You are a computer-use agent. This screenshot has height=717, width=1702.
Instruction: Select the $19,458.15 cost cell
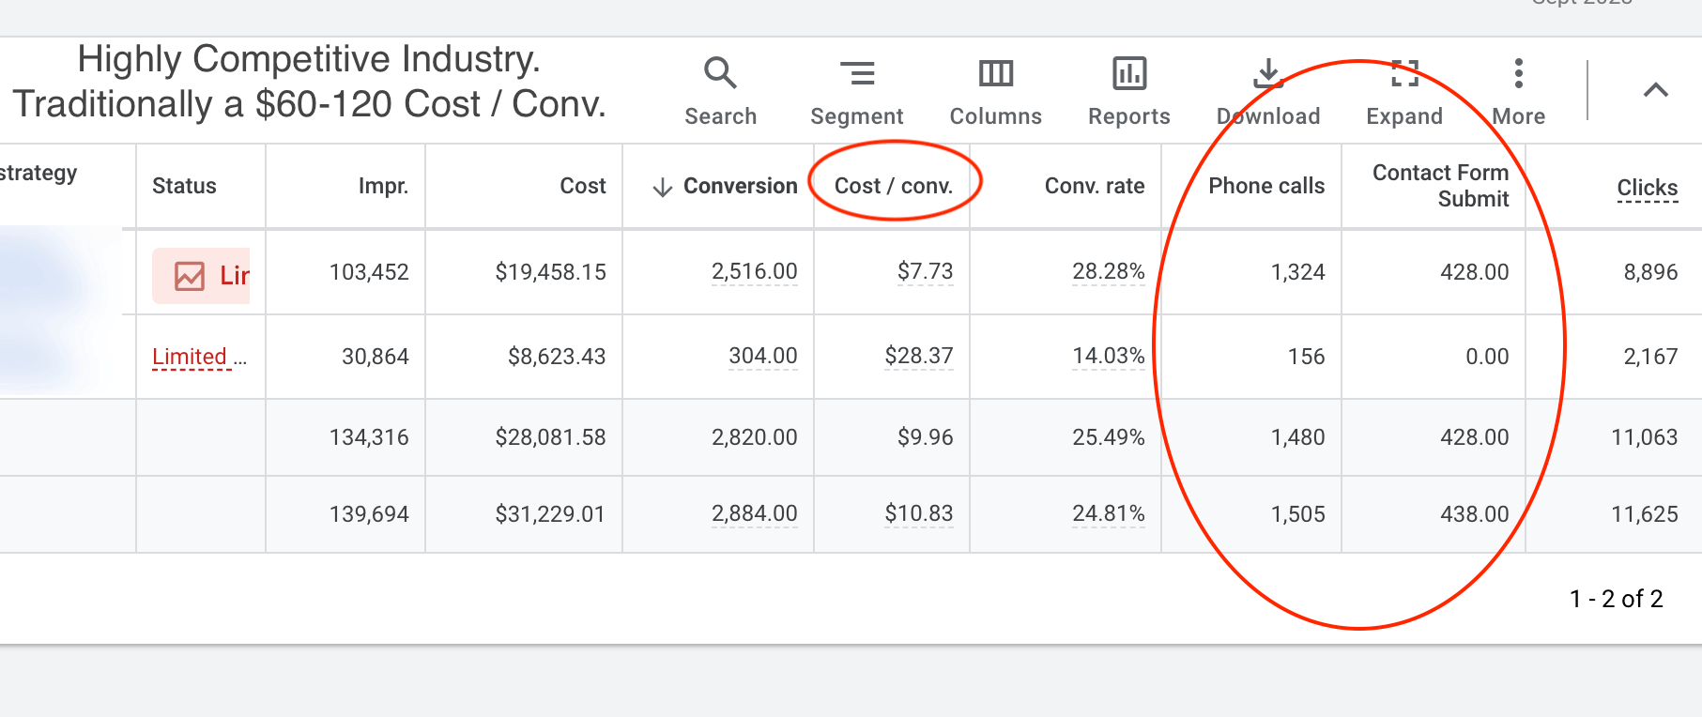coord(550,272)
